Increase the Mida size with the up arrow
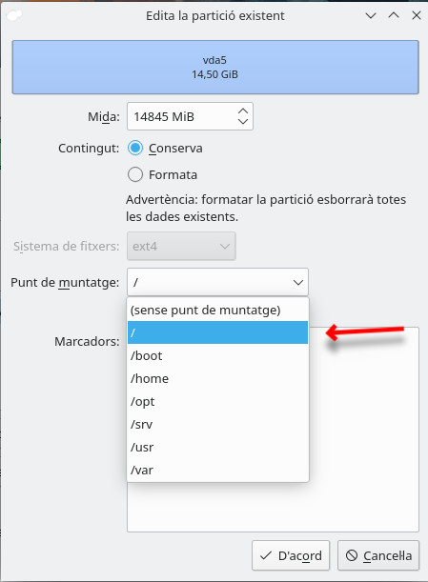 (x=243, y=111)
